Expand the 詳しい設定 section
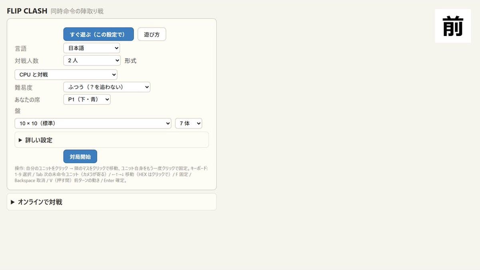 (x=112, y=140)
